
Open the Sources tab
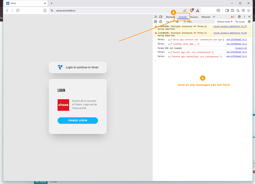coord(194,17)
